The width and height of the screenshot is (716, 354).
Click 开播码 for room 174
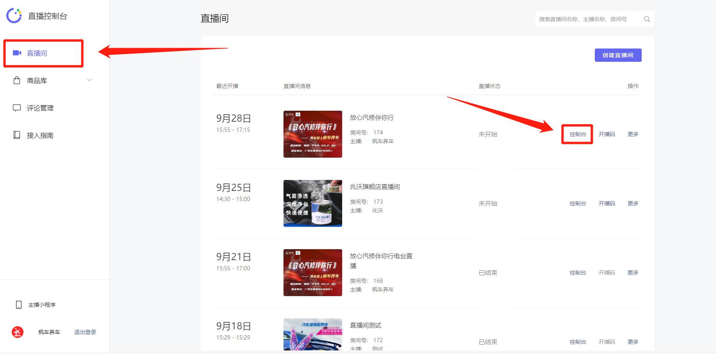click(607, 134)
